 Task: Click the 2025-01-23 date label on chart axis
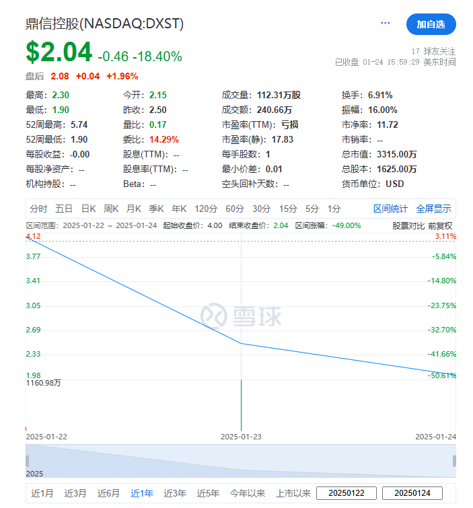[x=241, y=437]
